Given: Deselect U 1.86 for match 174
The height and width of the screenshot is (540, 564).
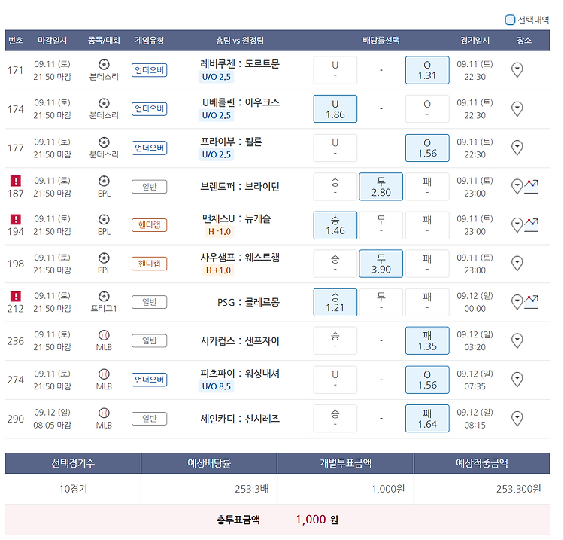Looking at the screenshot, I should (x=335, y=108).
